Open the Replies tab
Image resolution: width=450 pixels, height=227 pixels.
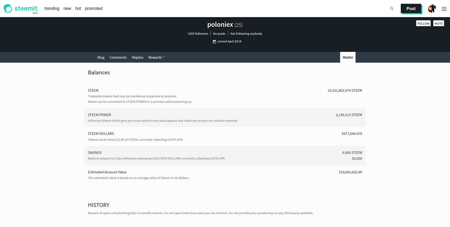138,57
